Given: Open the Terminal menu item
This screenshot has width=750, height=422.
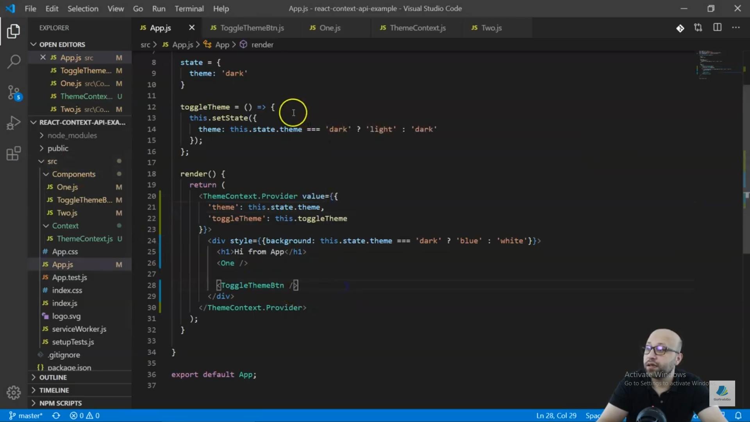Looking at the screenshot, I should coord(189,8).
